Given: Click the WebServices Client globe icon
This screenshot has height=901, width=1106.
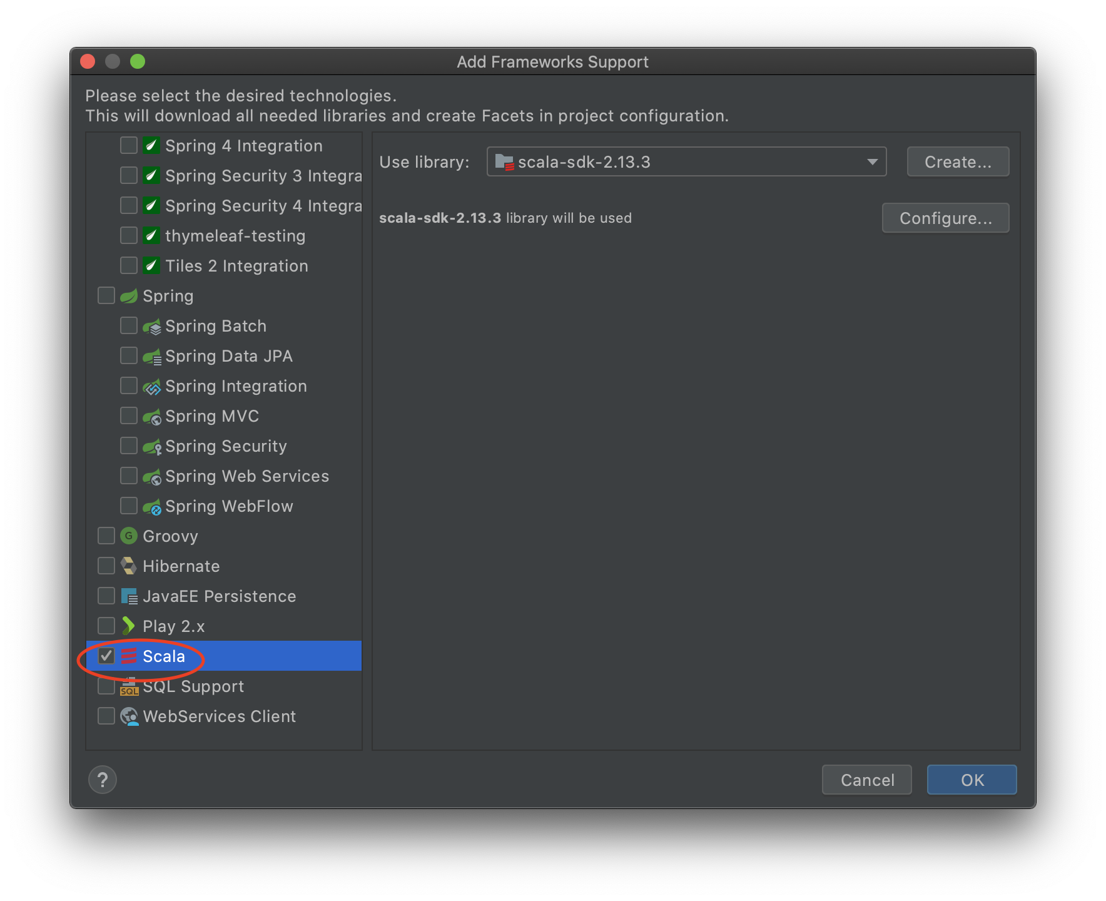Looking at the screenshot, I should coord(129,716).
